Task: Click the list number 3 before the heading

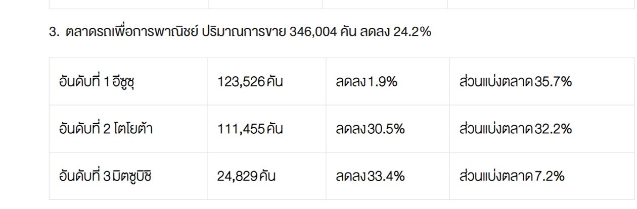Action: tap(54, 32)
